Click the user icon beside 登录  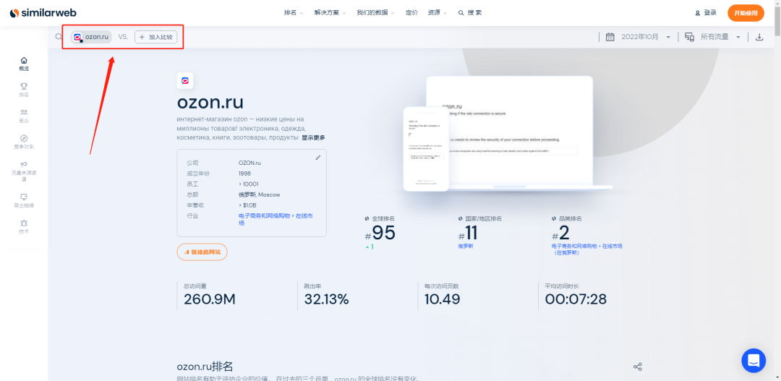697,13
